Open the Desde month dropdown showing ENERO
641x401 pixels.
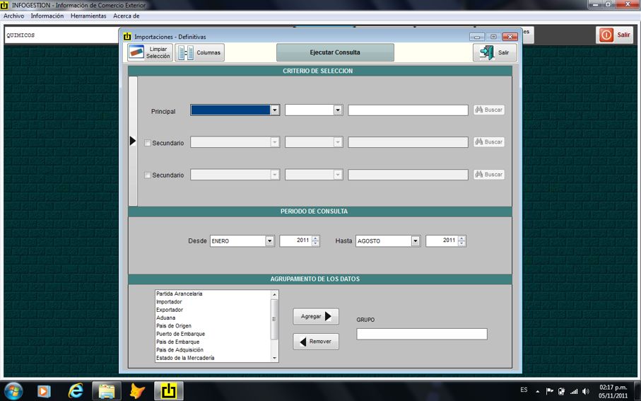(x=269, y=241)
